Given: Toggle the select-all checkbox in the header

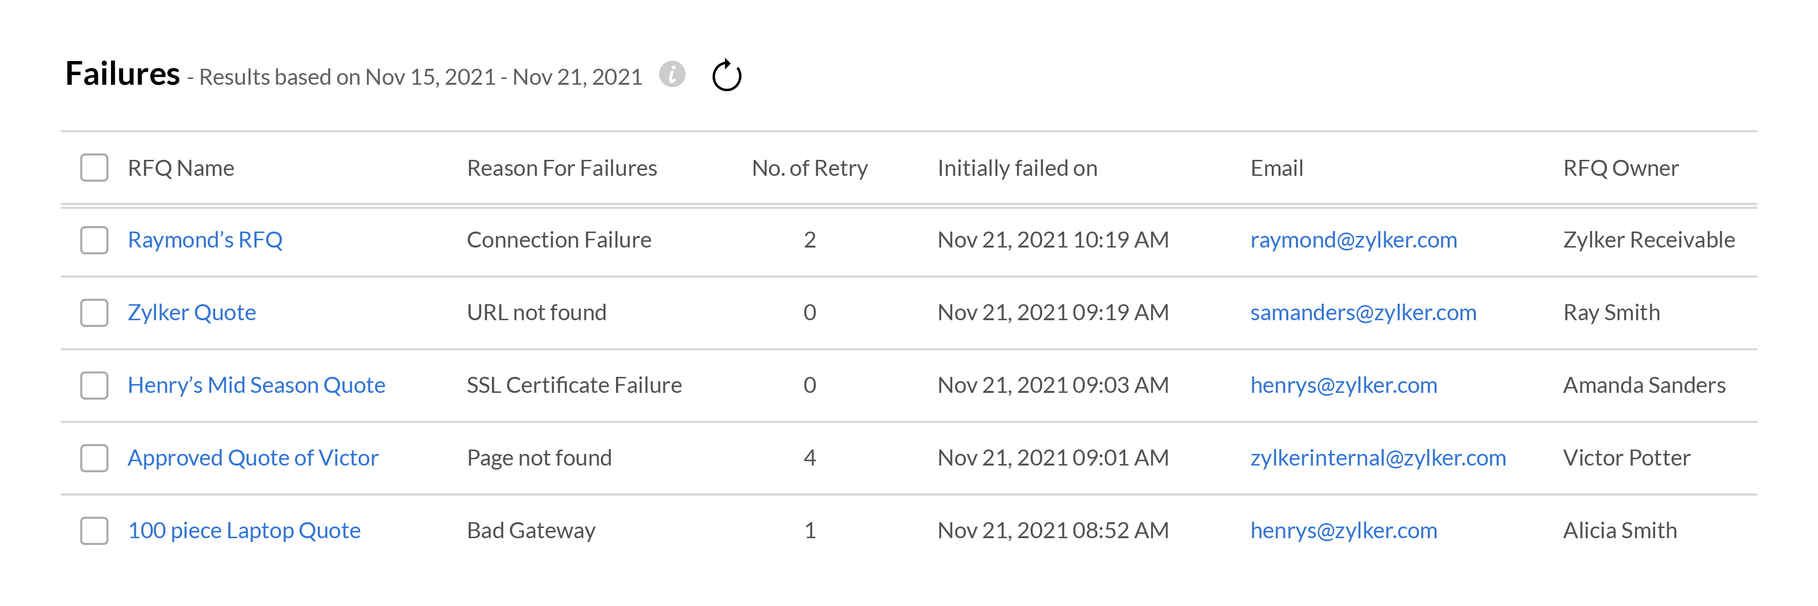Looking at the screenshot, I should [x=94, y=168].
